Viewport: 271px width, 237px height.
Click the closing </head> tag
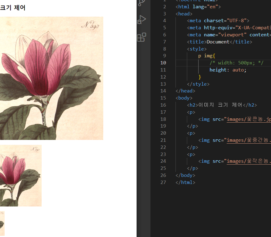(x=185, y=91)
